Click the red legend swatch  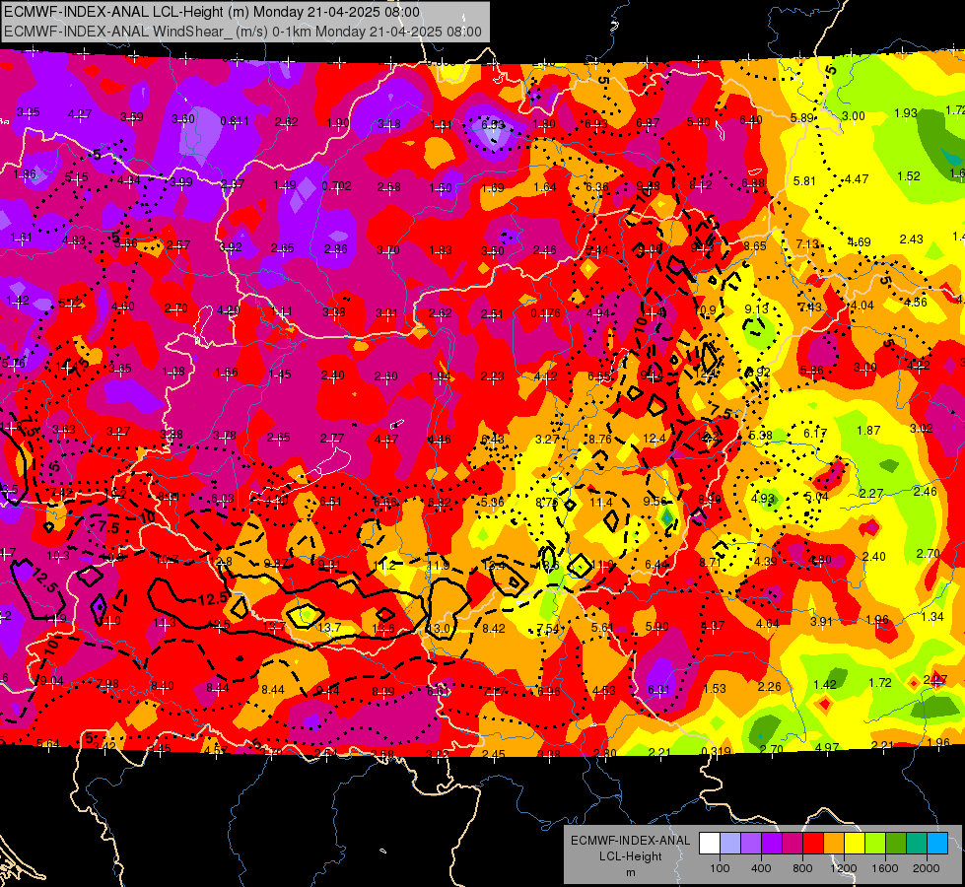point(813,844)
